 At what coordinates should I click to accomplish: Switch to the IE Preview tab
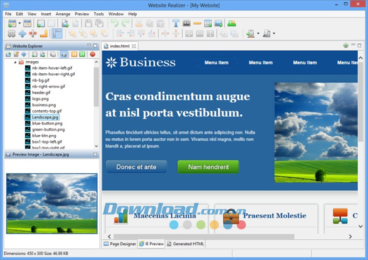click(x=151, y=244)
